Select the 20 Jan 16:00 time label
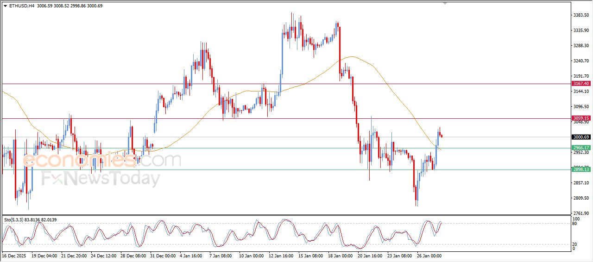The image size is (593, 262). point(370,256)
